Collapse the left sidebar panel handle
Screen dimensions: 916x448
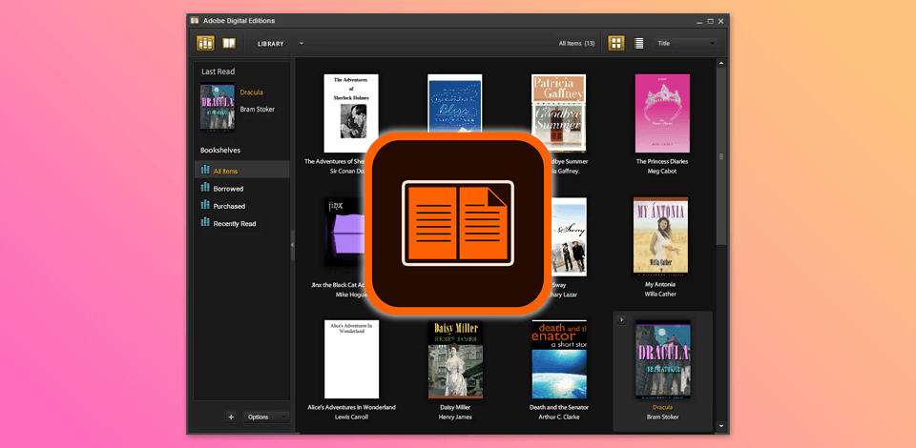[292, 245]
